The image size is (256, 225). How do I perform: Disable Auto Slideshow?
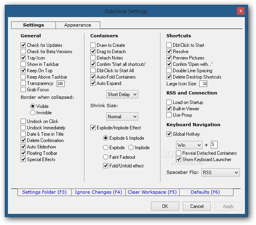pyautogui.click(x=23, y=147)
